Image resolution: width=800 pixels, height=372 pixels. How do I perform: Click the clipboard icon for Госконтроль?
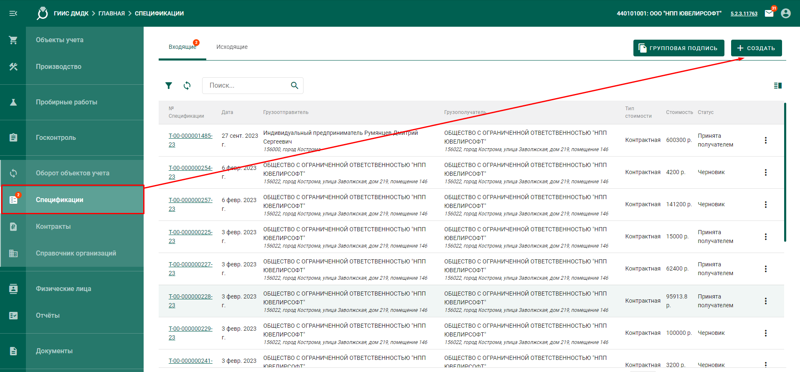point(13,138)
